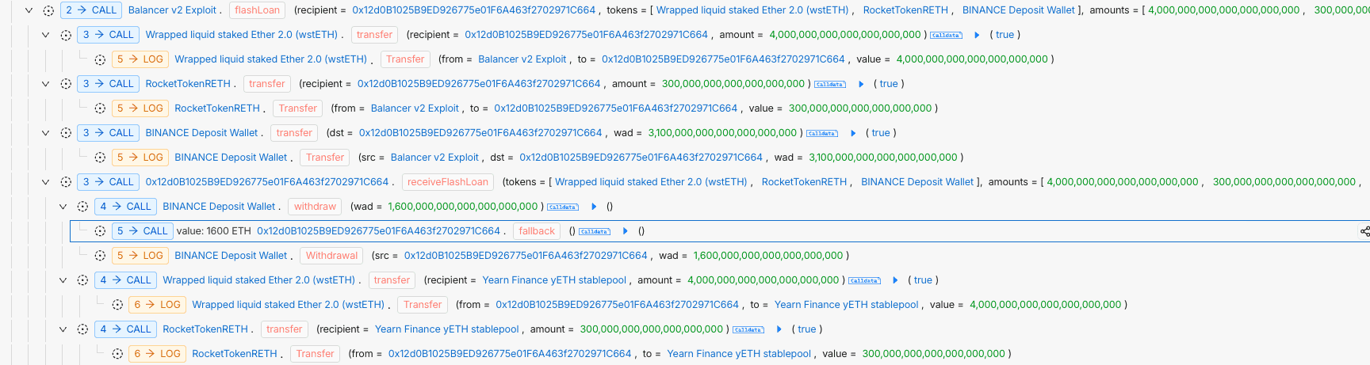Click the locate icon on the BINANCE Transfer LOG 5 row
Screen dimensions: 1370x365
pos(100,158)
